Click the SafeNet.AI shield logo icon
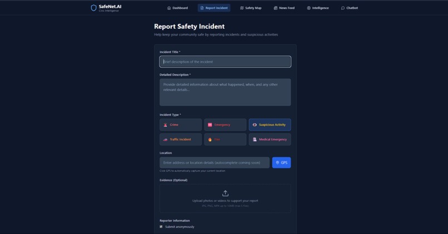This screenshot has width=448, height=234. [x=93, y=8]
